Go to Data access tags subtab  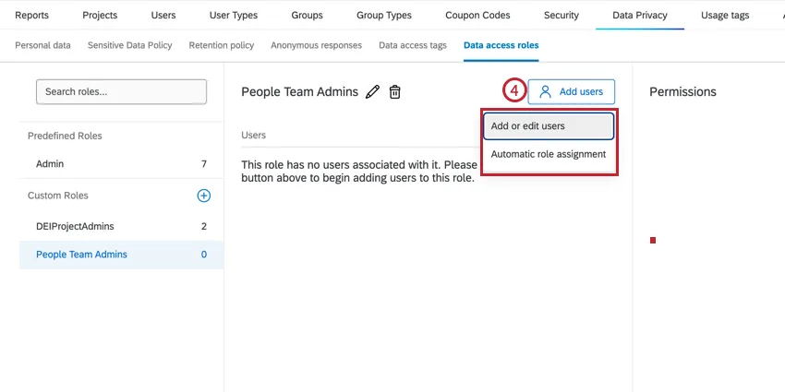[x=414, y=45]
